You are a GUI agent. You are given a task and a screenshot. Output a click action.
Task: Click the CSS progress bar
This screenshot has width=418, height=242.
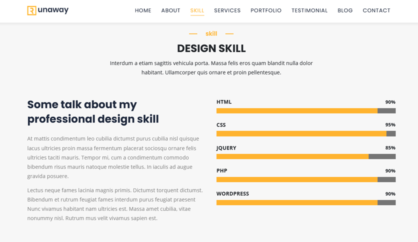306,134
